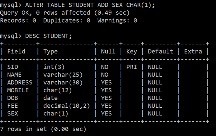Select the Field column header

point(16,52)
